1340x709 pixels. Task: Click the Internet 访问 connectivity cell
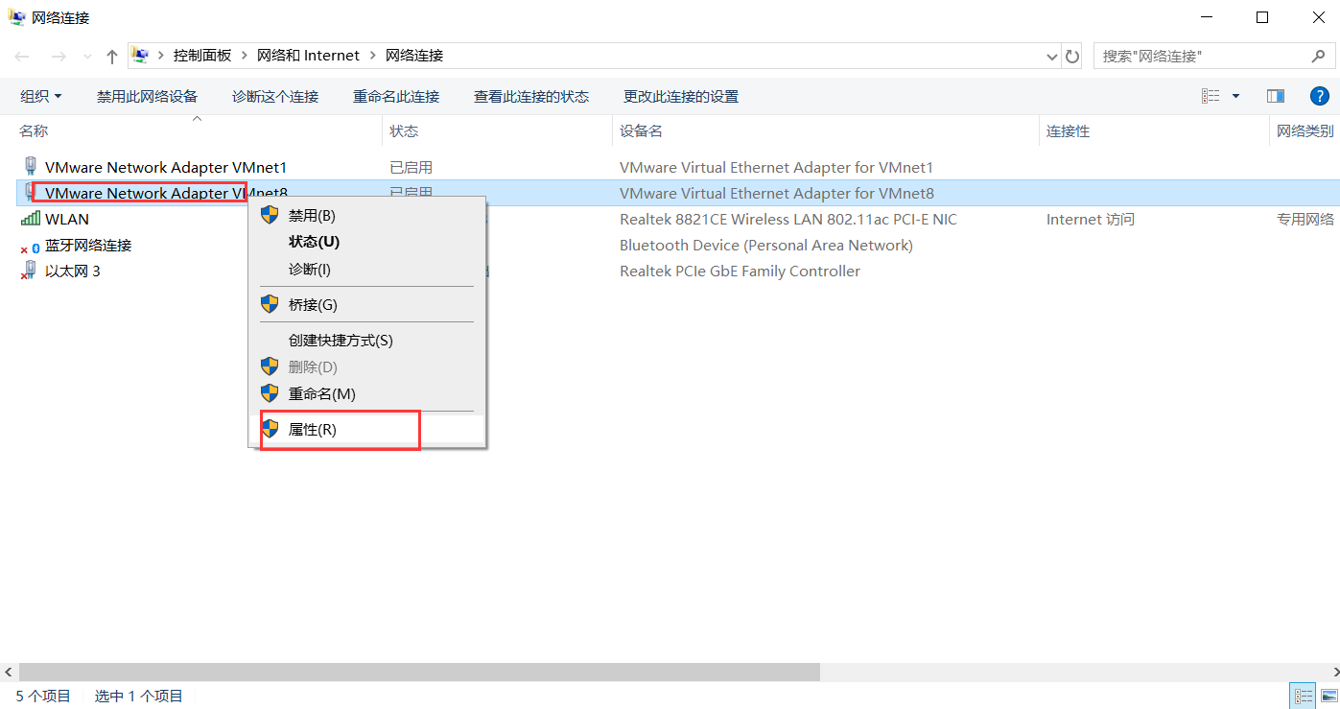point(1090,220)
